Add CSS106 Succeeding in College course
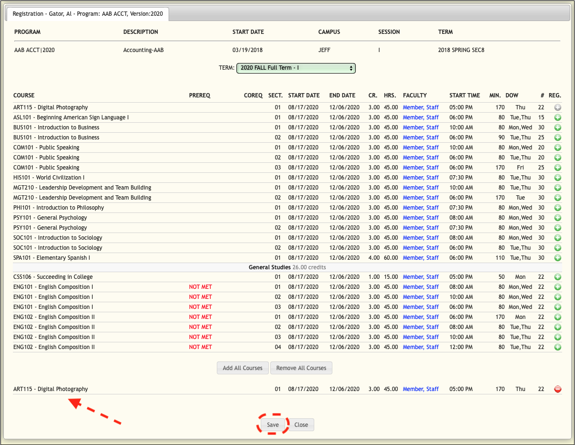This screenshot has width=575, height=445. coord(557,277)
